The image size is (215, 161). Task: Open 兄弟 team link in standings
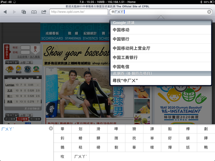tap(10, 91)
